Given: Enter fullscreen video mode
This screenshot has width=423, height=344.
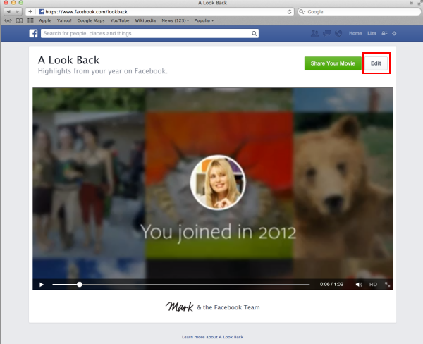Looking at the screenshot, I should pos(387,284).
